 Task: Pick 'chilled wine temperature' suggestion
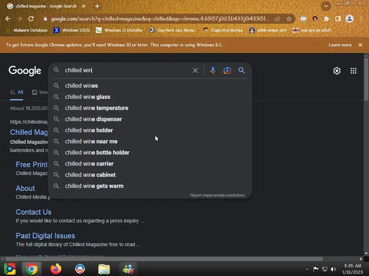(150, 108)
